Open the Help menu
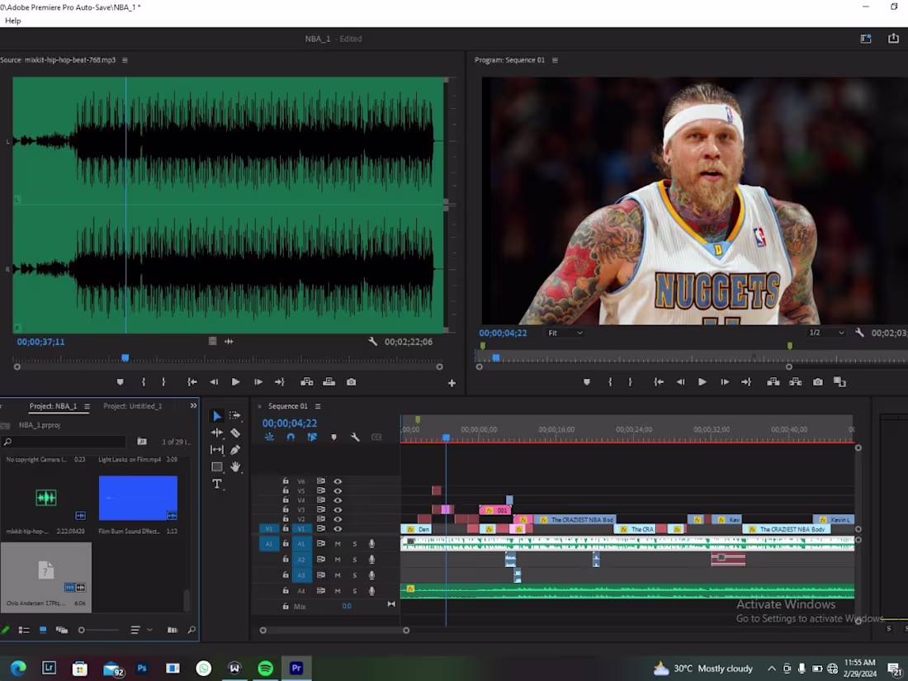This screenshot has width=908, height=681. pos(12,21)
